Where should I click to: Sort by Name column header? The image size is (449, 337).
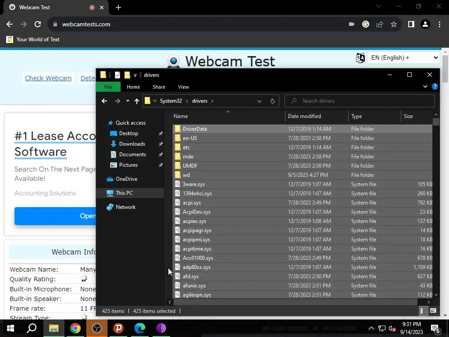pos(228,116)
